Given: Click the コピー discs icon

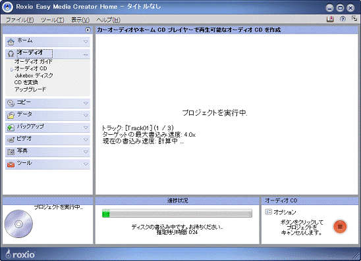Looking at the screenshot, I should 11,103.
